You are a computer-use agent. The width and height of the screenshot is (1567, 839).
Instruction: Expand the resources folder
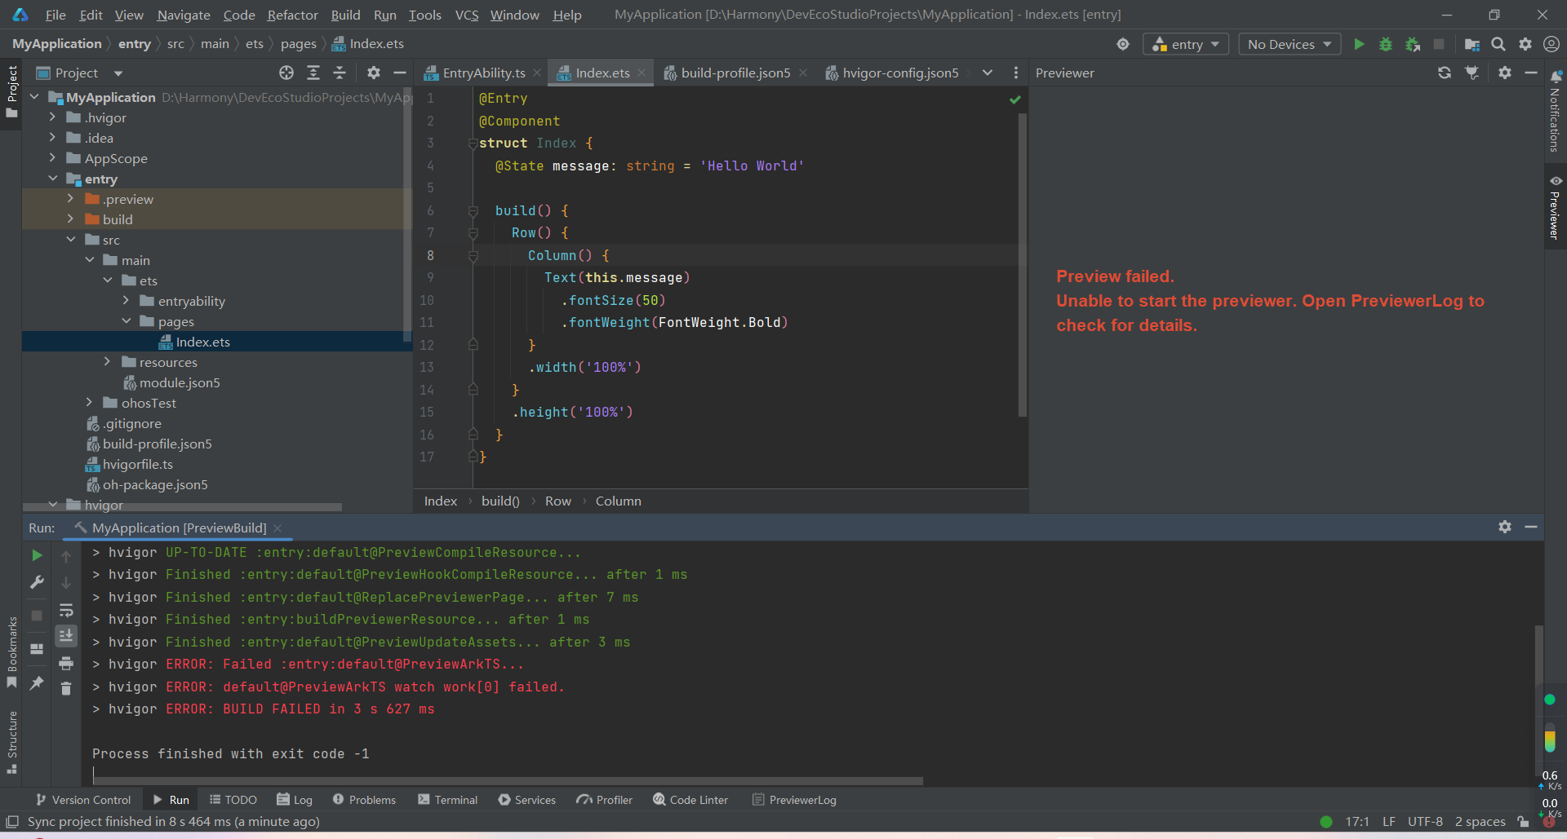point(107,362)
